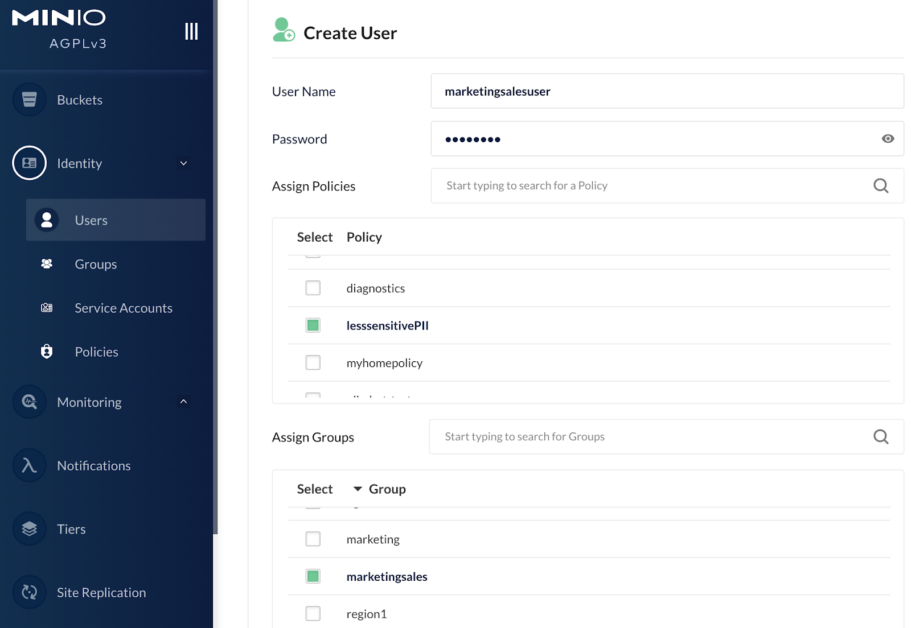
Task: Go to the Policies menu item
Action: click(x=96, y=352)
